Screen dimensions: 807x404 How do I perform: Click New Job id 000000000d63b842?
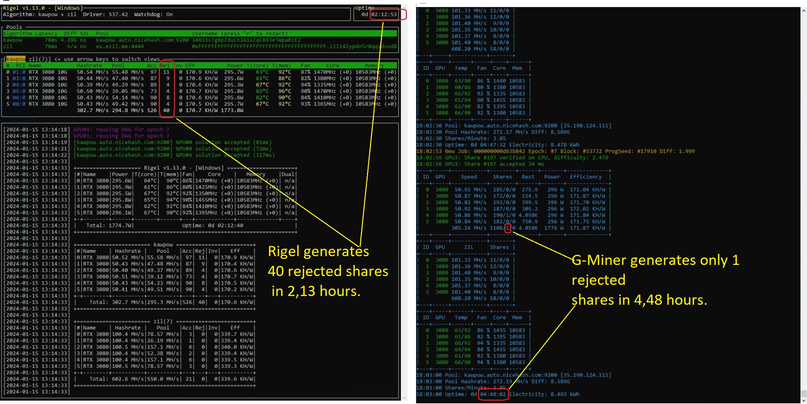499,152
